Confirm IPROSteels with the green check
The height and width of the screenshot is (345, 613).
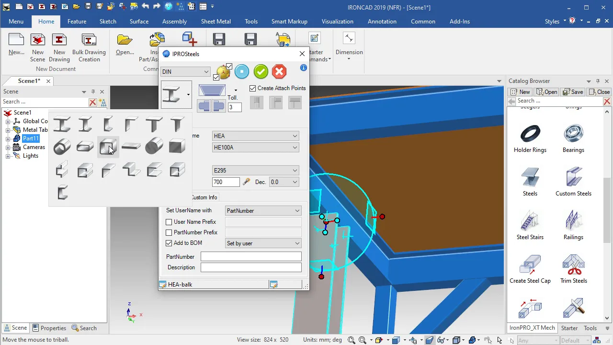click(261, 72)
